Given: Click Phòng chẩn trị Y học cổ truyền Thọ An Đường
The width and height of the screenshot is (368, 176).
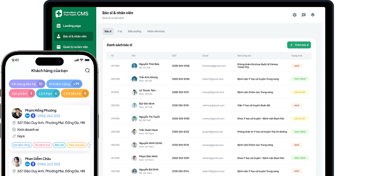Looking at the screenshot, I should (x=262, y=132).
